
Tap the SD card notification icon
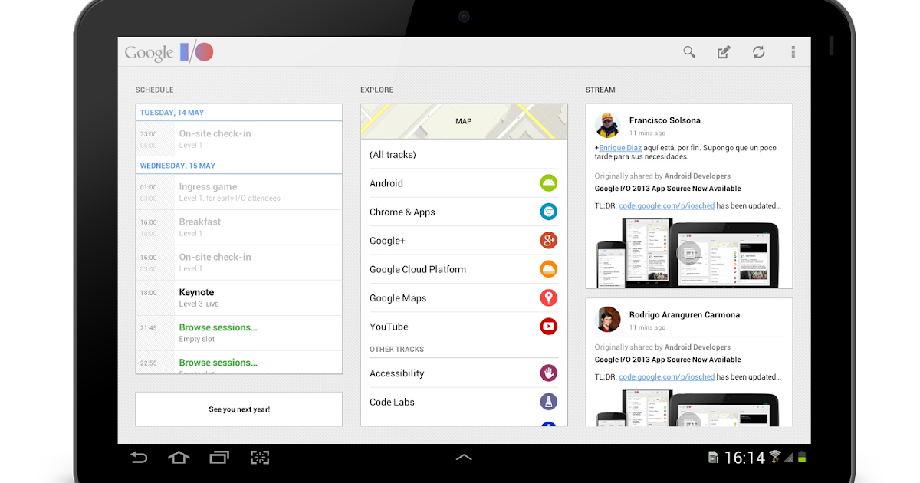713,458
